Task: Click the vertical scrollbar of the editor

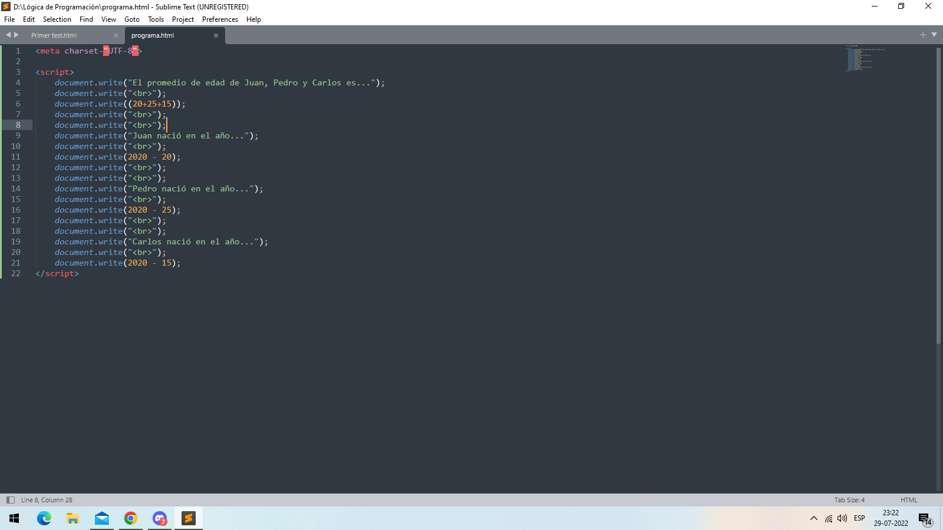Action: (x=938, y=194)
